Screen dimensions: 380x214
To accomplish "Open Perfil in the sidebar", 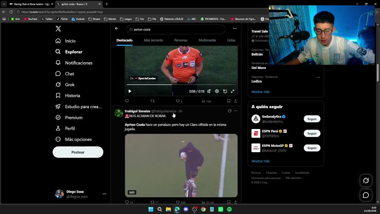I will point(65,128).
